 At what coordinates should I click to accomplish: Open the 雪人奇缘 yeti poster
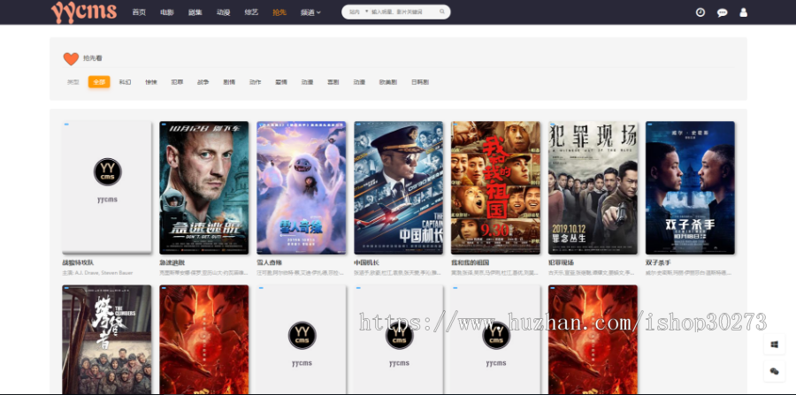click(301, 187)
